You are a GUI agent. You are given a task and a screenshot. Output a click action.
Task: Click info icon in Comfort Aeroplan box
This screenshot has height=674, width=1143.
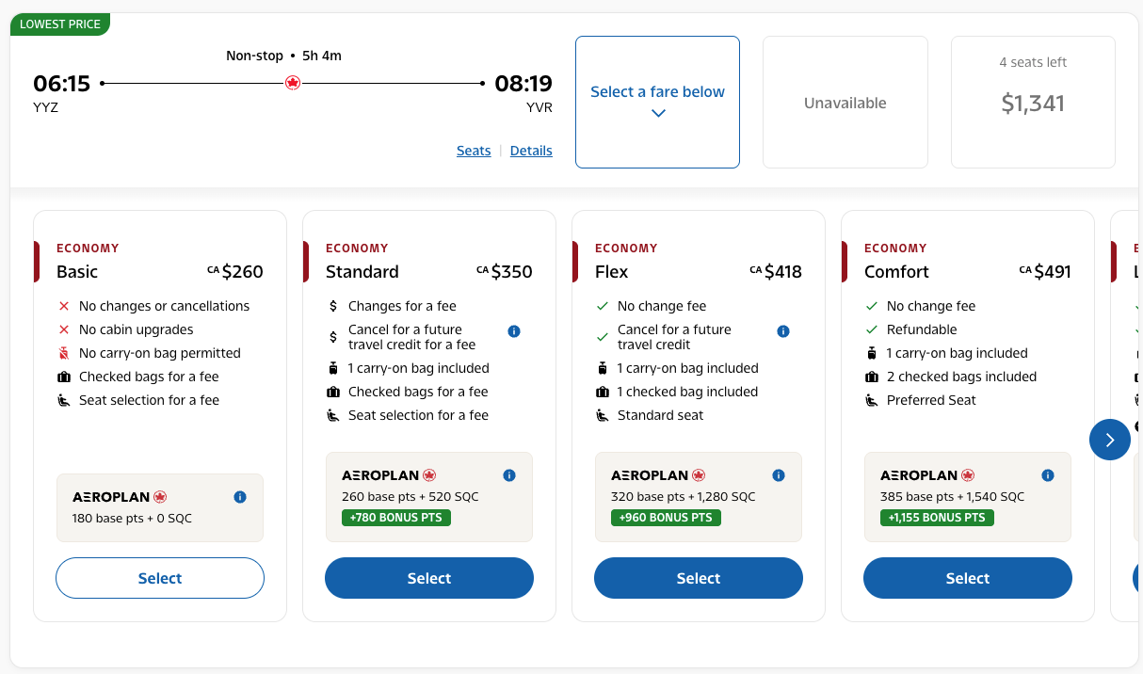coord(1048,475)
